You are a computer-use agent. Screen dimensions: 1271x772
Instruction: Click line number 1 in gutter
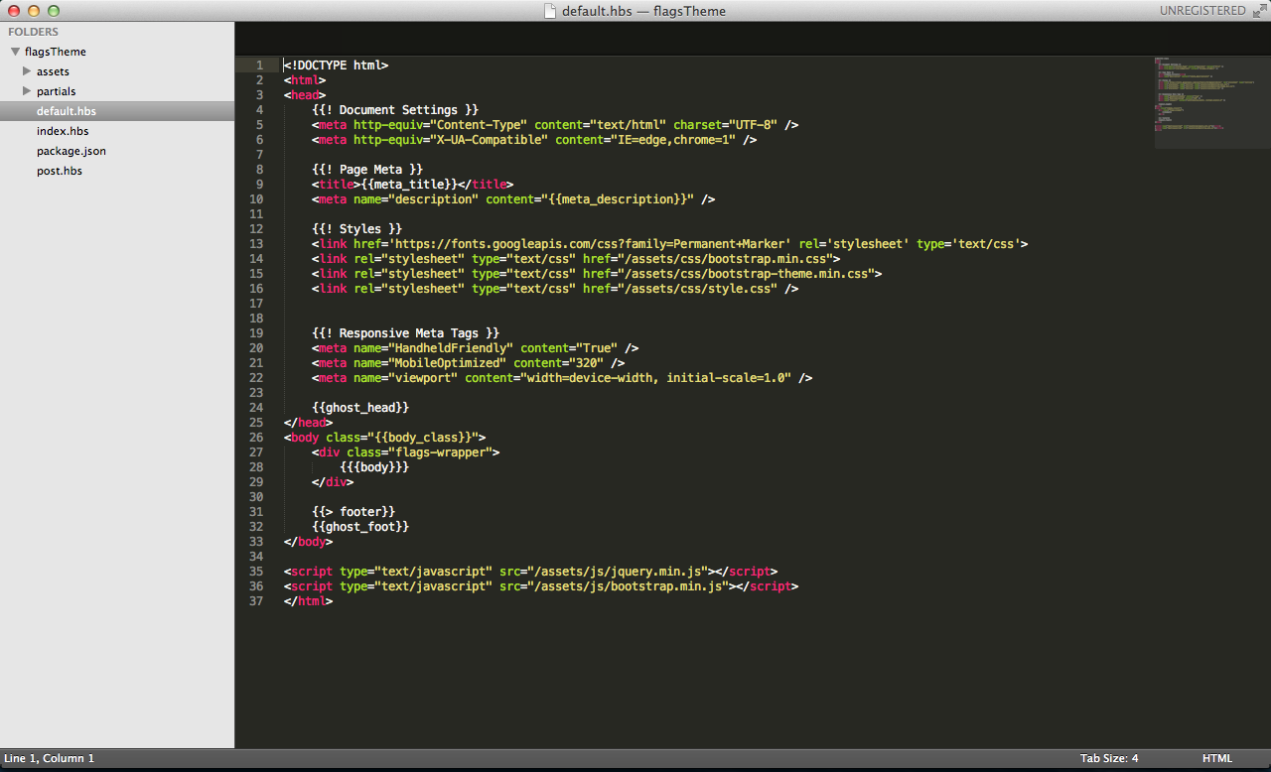(259, 65)
